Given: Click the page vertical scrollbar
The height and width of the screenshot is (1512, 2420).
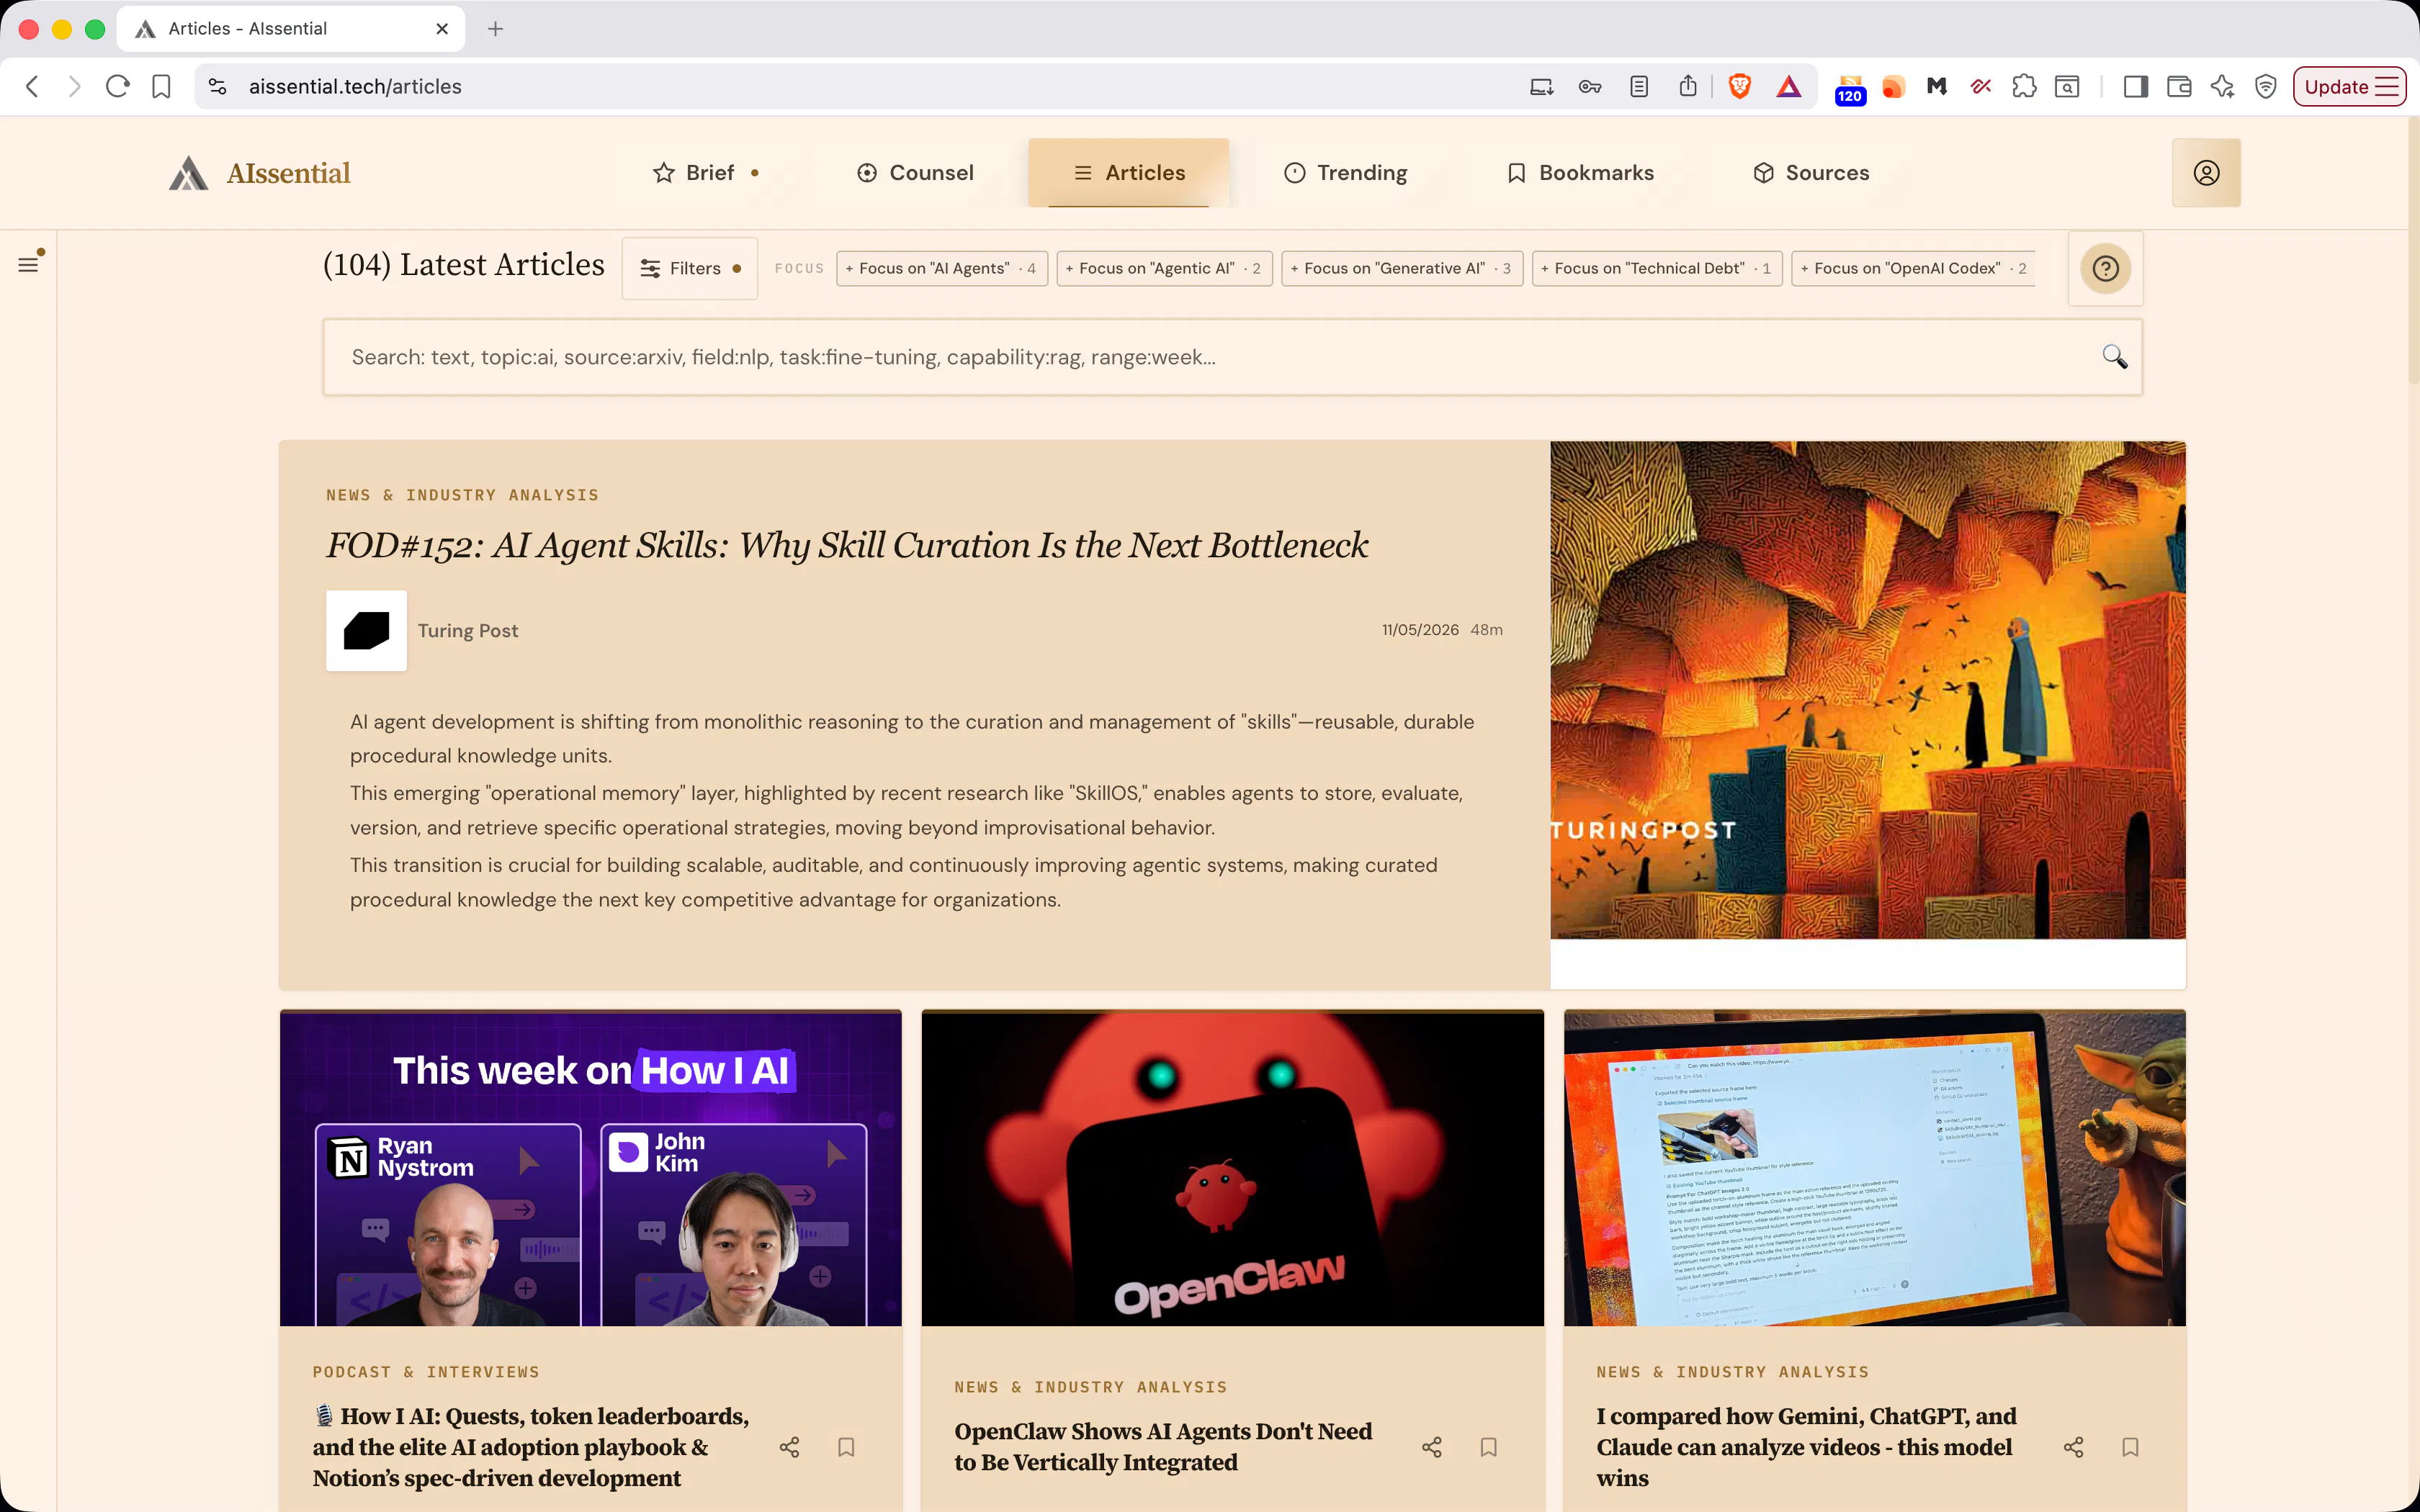Looking at the screenshot, I should click(2413, 250).
